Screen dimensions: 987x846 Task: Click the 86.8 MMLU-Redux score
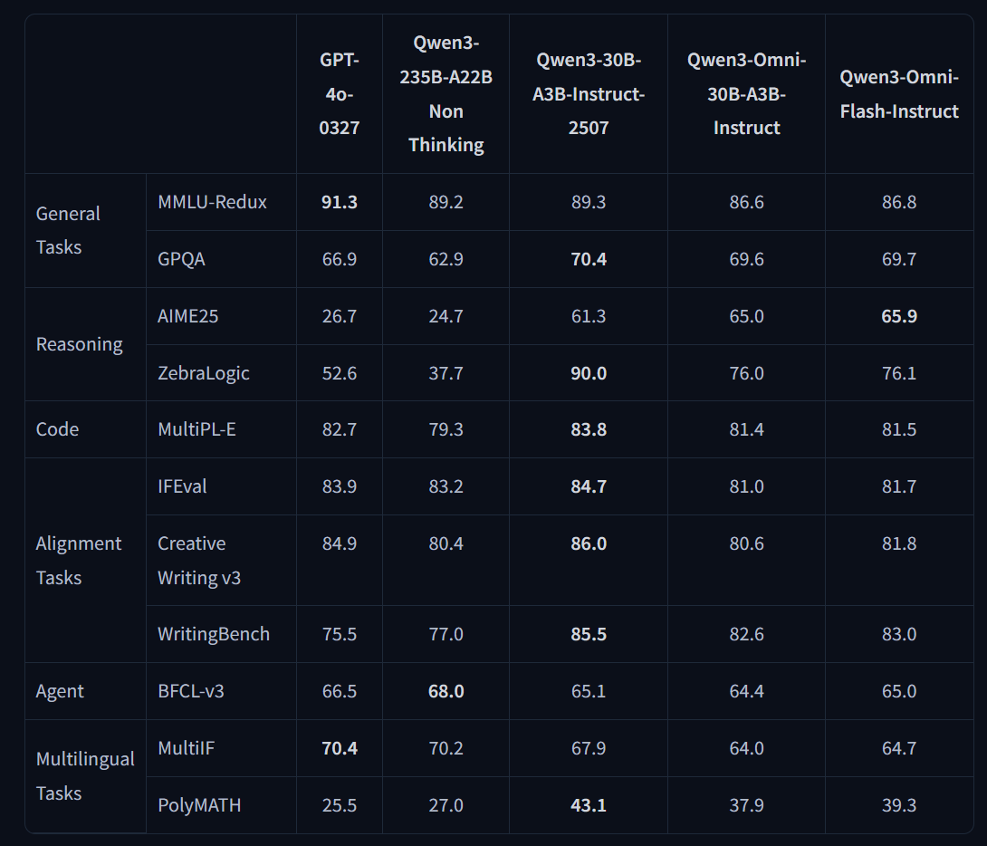899,202
